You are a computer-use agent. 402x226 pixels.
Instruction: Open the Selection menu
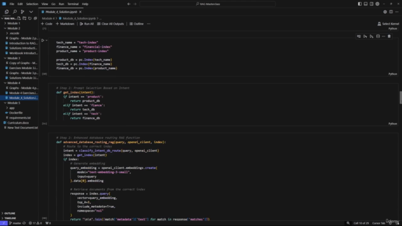click(32, 4)
